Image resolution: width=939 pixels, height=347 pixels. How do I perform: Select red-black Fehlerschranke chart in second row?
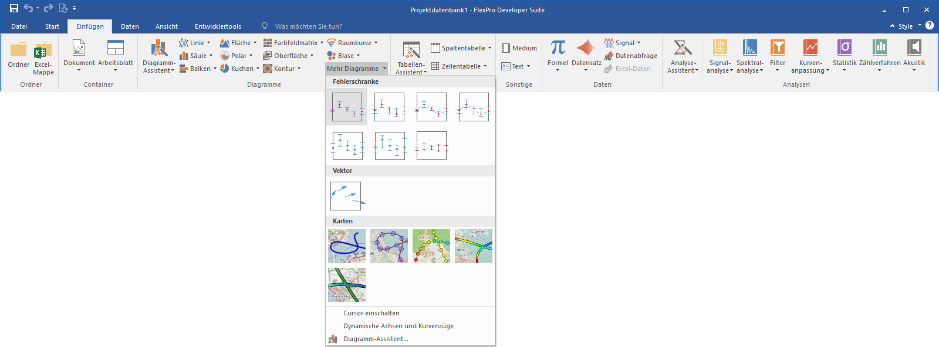(x=431, y=145)
